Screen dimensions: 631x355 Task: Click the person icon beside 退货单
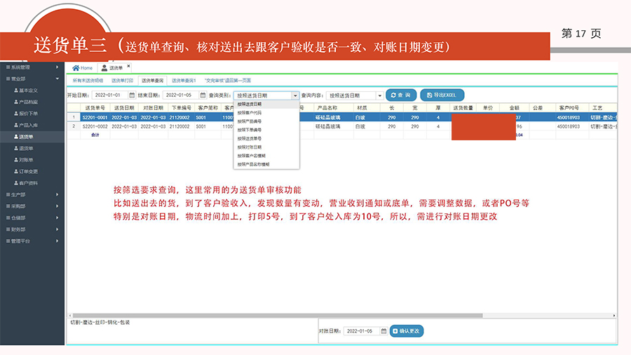pyautogui.click(x=16, y=149)
